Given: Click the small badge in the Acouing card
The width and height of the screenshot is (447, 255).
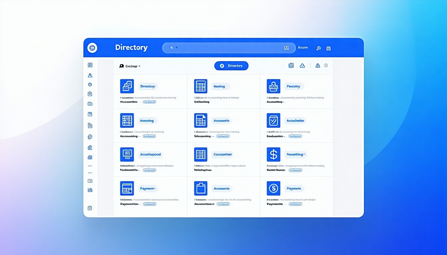Looking at the screenshot, I should pos(149,136).
